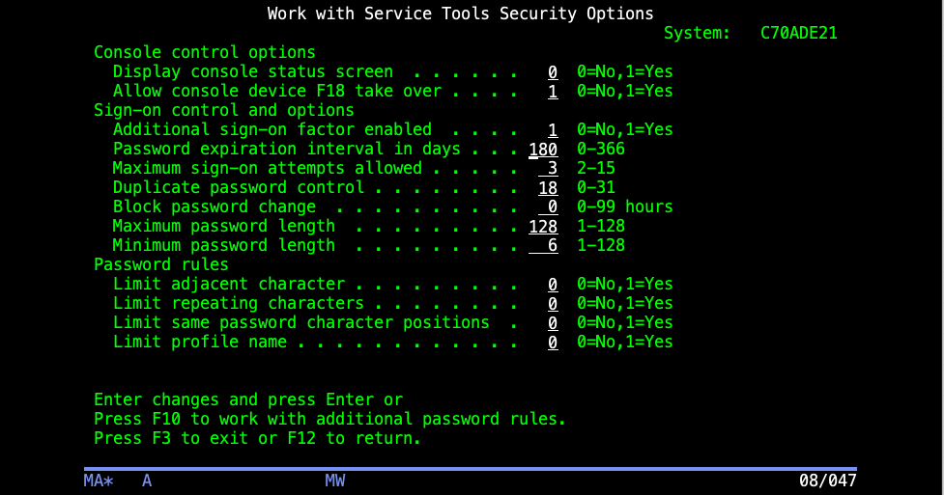Click the System name C70ADE21
The image size is (944, 495).
[x=798, y=33]
